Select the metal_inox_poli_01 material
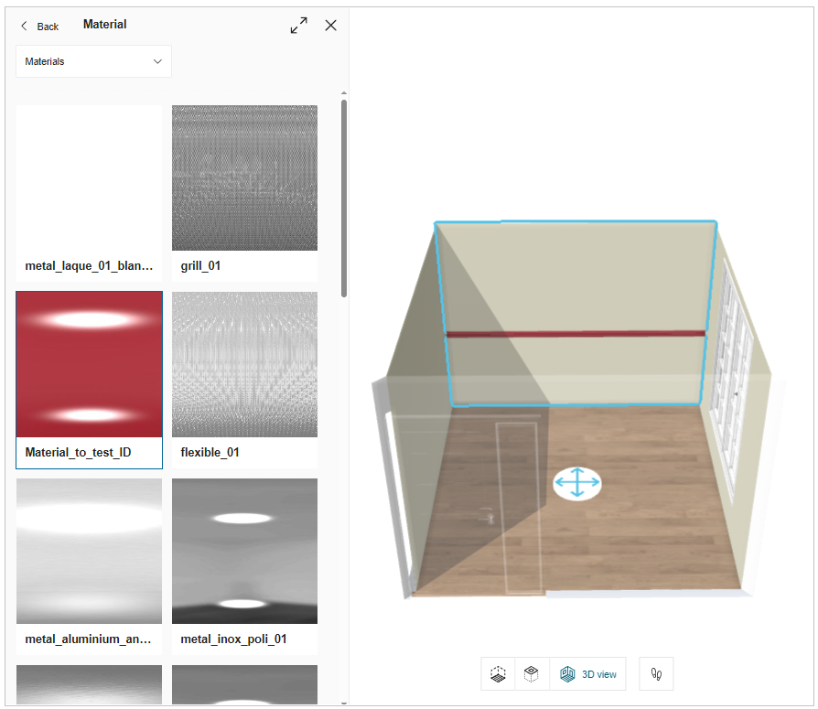This screenshot has height=709, width=818. click(x=244, y=551)
